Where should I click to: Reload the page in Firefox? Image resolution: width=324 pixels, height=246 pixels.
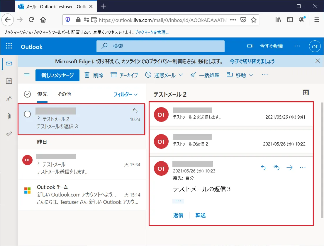coord(31,20)
